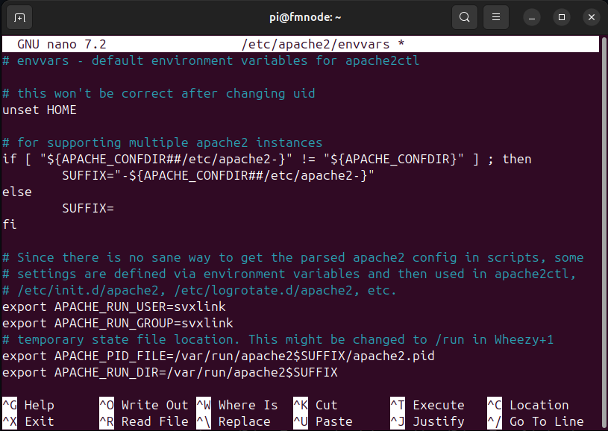
Task: Click the Cut shortcut label
Action: click(326, 405)
